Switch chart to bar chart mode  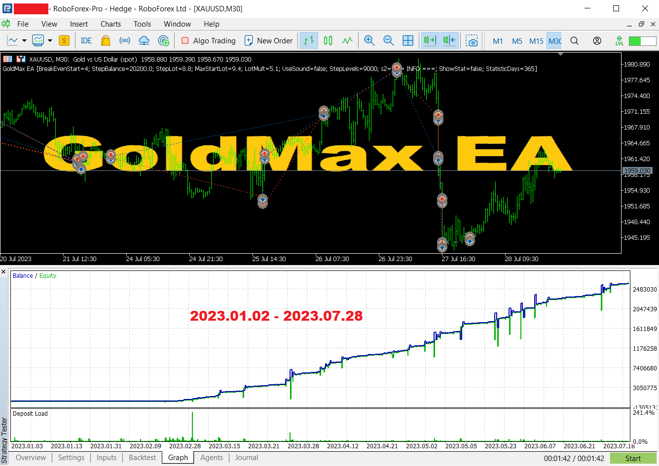(x=309, y=40)
